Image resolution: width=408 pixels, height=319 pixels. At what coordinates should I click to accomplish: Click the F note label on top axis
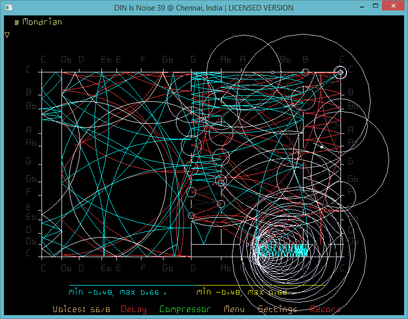tap(143, 59)
